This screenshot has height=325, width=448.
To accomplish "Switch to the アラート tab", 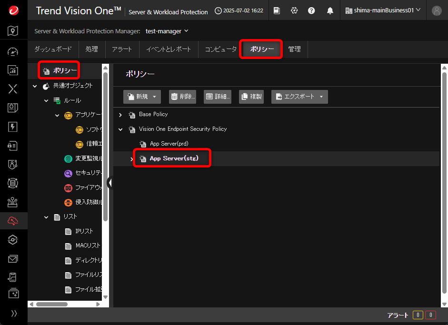I will (x=122, y=49).
